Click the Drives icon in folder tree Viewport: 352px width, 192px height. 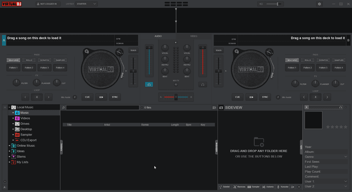pyautogui.click(x=17, y=124)
